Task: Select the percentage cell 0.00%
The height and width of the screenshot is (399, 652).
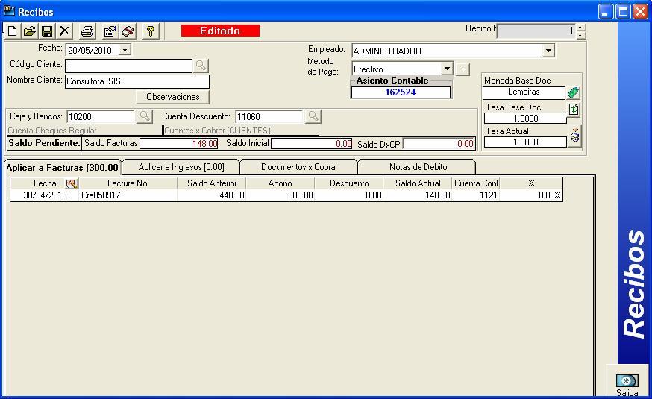Action: (x=531, y=195)
